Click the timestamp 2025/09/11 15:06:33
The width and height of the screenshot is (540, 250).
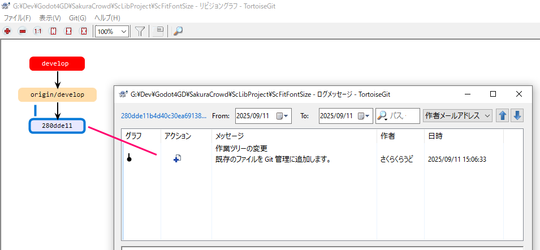[x=457, y=160]
